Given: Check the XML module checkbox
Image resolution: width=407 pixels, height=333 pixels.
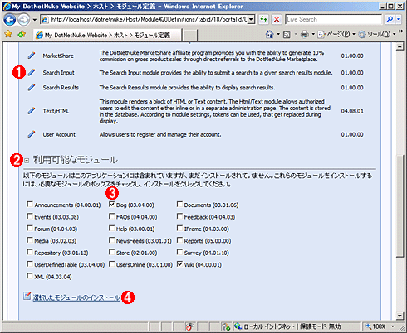Looking at the screenshot, I should pos(30,276).
